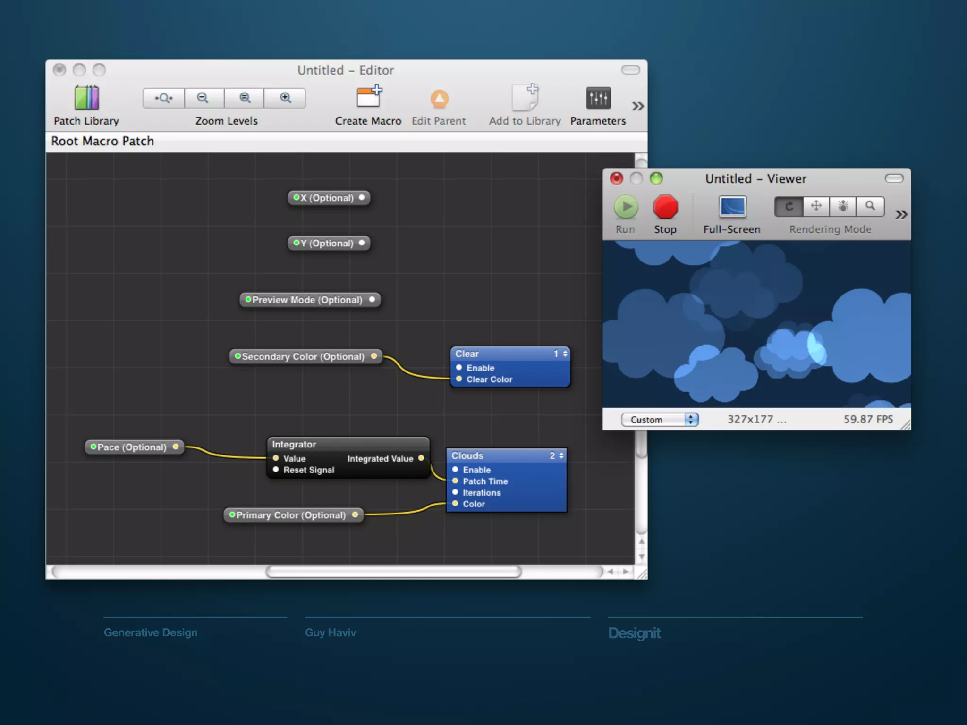The width and height of the screenshot is (967, 725).
Task: Open the Patch Library
Action: click(86, 98)
